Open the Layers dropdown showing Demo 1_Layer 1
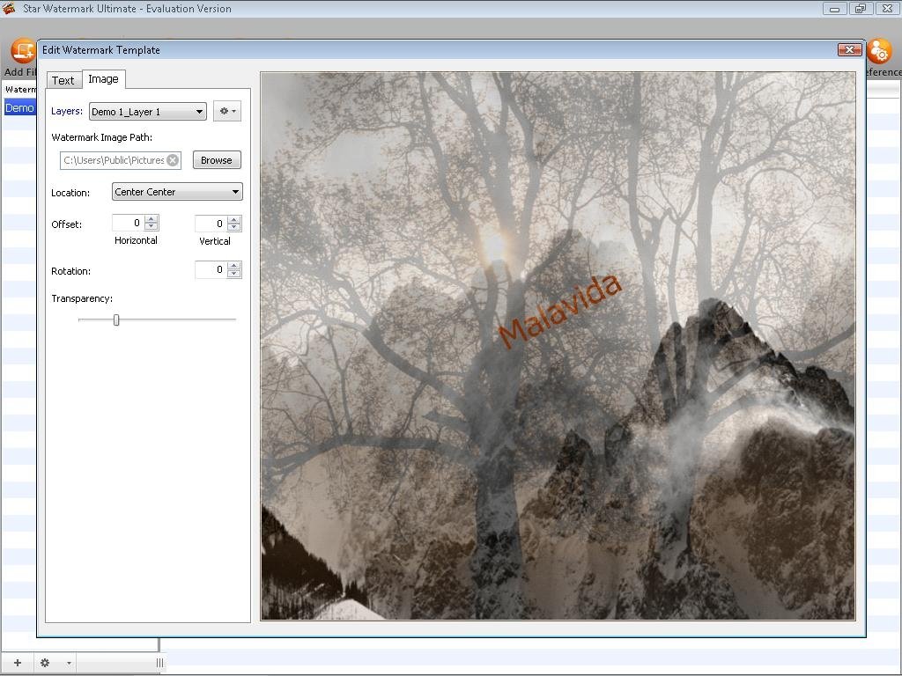 point(148,112)
